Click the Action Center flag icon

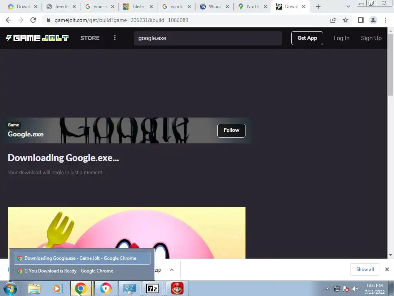(x=346, y=289)
